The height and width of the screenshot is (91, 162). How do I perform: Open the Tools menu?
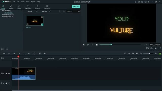coord(23,2)
